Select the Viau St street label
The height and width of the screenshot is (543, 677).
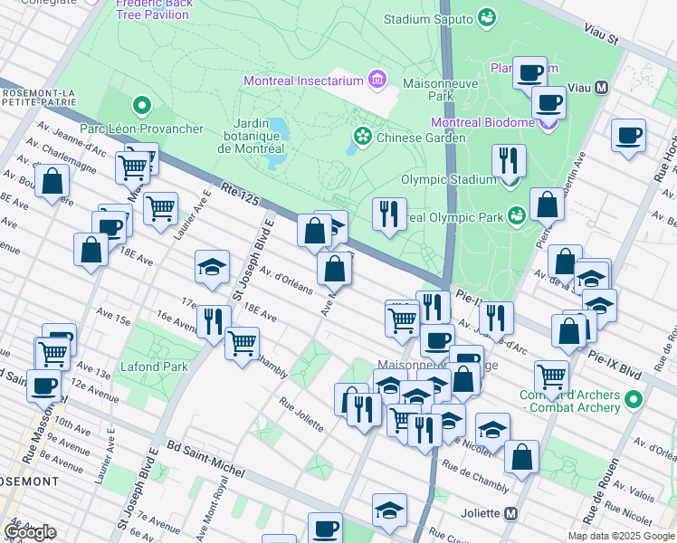point(601,34)
